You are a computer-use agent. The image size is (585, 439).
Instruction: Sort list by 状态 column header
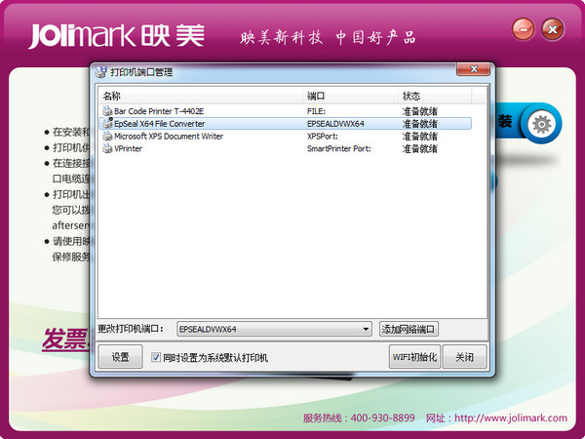click(435, 96)
